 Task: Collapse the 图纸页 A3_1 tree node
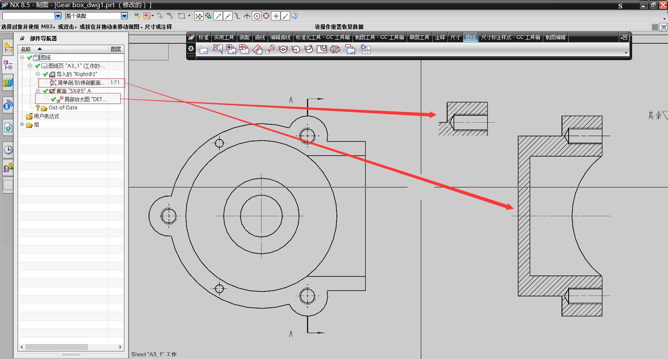[30, 66]
